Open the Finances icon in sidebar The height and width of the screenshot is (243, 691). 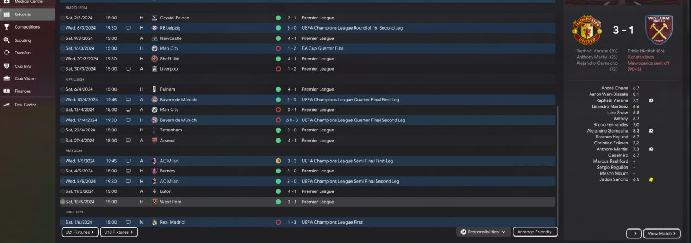(6, 91)
